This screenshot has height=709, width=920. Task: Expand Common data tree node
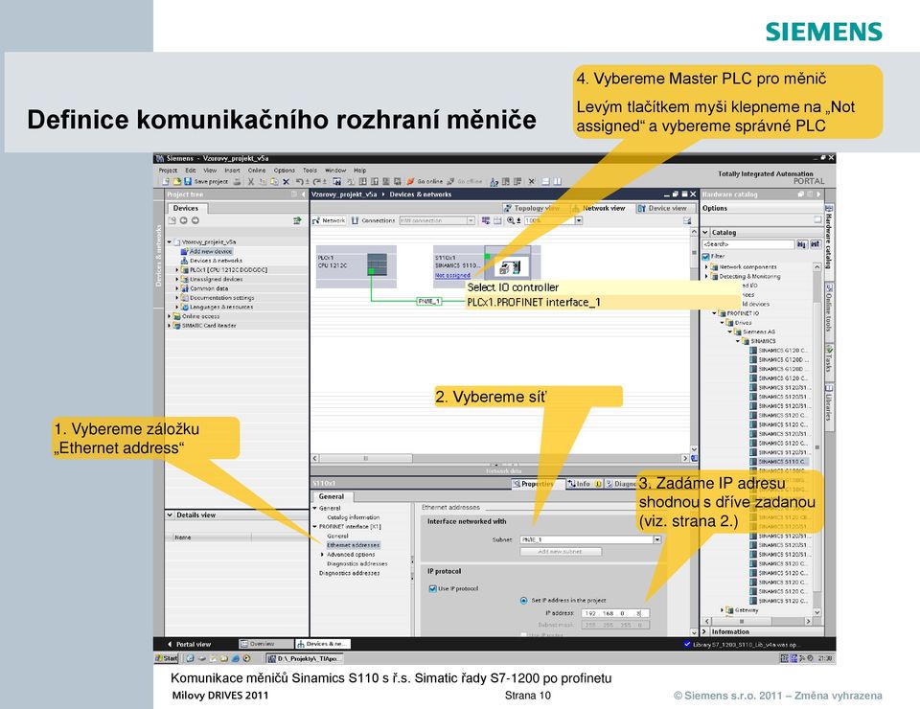pyautogui.click(x=176, y=288)
